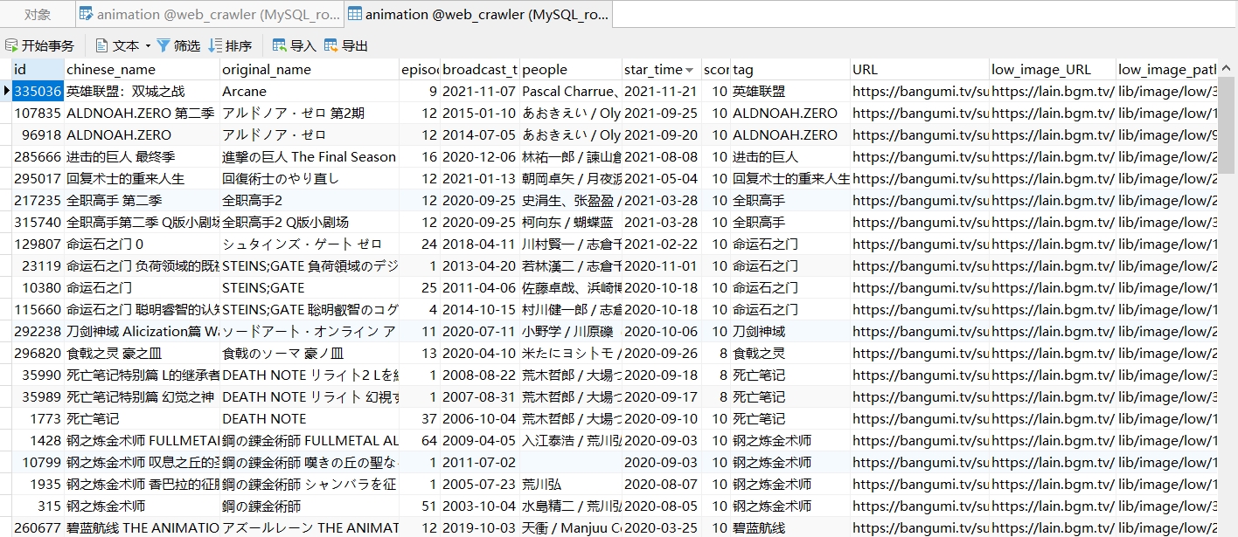Click the tag column header
1238x537 pixels.
pyautogui.click(x=790, y=69)
